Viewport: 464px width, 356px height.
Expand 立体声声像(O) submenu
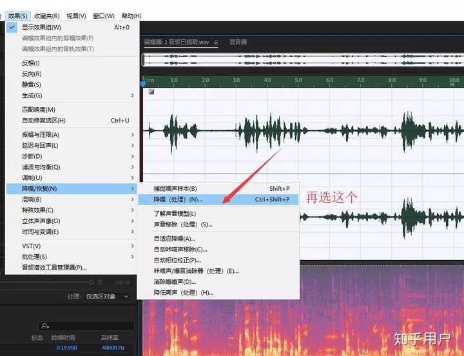[72, 221]
